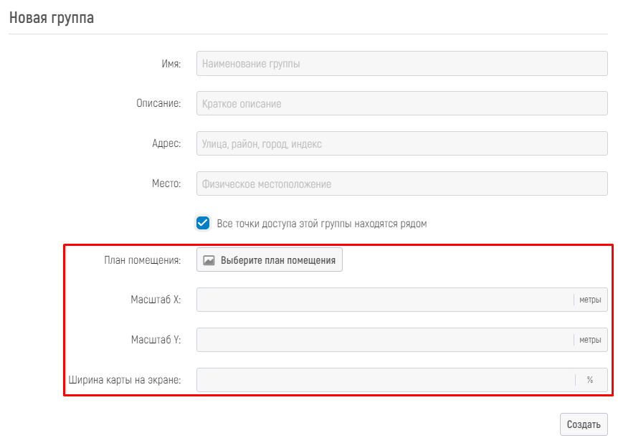Click the Адрес address input field

(401, 143)
